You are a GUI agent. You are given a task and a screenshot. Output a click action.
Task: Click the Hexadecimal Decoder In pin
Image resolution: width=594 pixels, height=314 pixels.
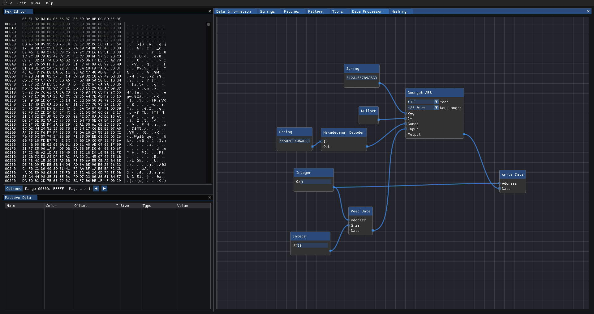(x=321, y=141)
